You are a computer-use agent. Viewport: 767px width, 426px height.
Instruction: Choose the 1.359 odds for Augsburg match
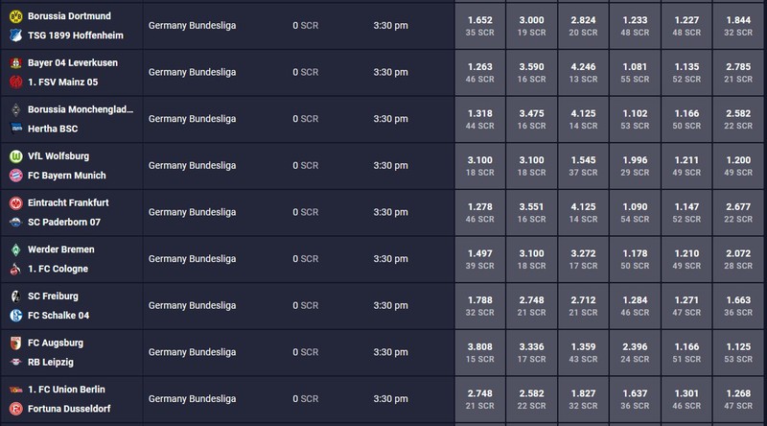point(583,352)
